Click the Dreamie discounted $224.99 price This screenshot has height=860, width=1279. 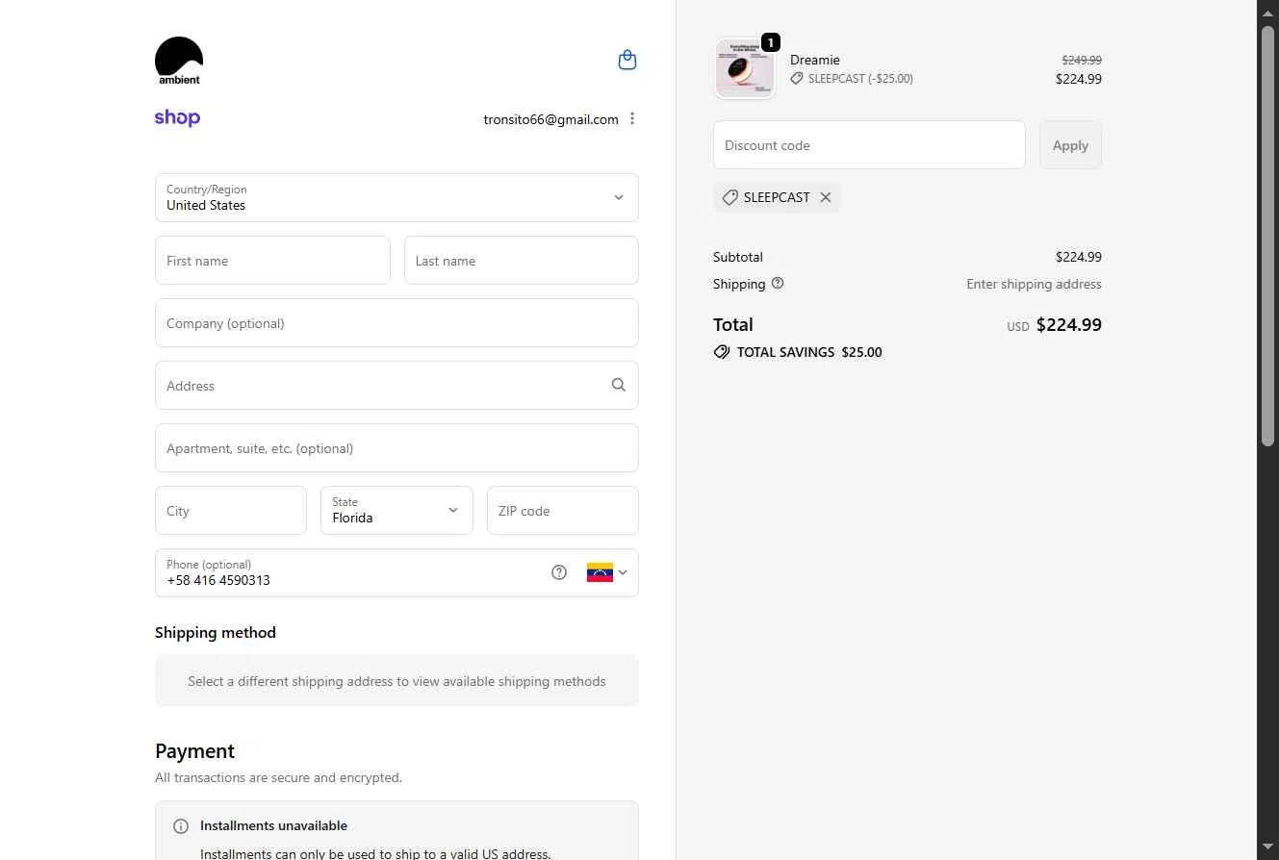click(x=1079, y=79)
